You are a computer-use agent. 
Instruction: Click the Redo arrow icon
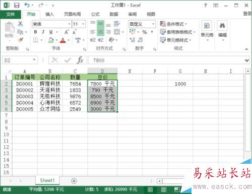tap(40, 5)
